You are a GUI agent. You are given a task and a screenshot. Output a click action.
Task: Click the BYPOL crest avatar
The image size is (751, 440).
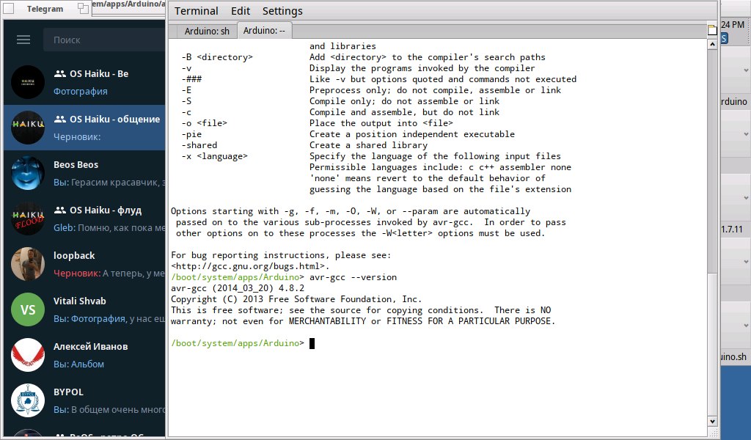[x=28, y=400]
